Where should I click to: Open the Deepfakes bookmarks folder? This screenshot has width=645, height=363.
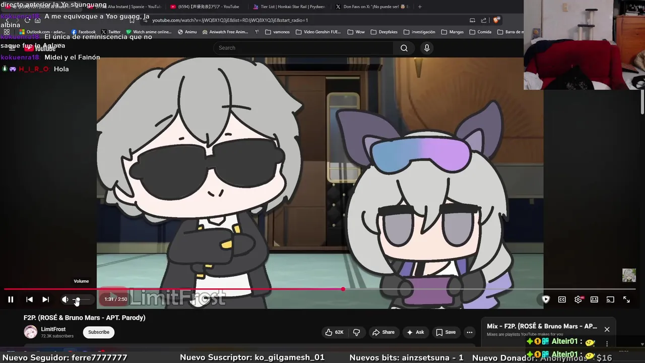click(383, 32)
